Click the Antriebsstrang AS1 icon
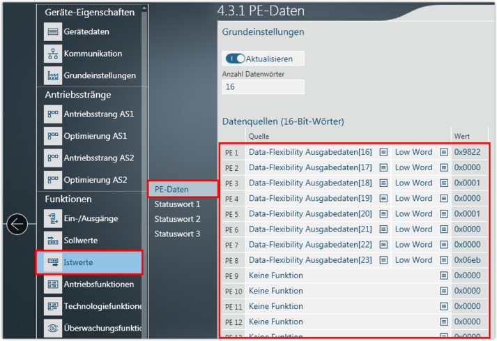 pos(52,114)
